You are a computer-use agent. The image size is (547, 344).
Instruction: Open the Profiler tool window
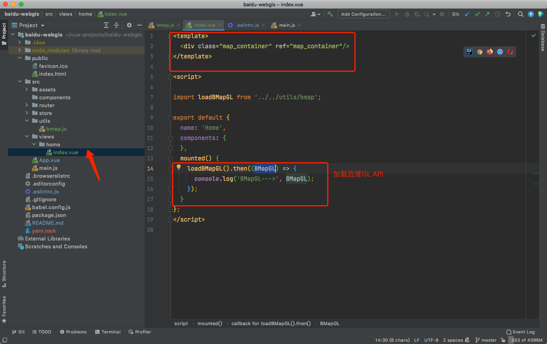coord(139,332)
